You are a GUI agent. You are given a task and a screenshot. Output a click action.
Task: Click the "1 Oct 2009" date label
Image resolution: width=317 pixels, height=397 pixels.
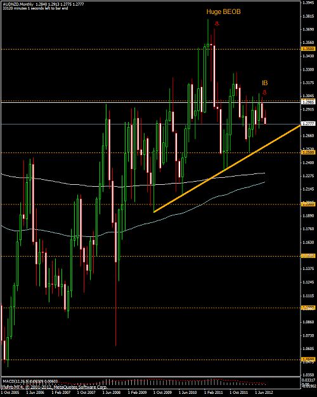tap(162, 392)
